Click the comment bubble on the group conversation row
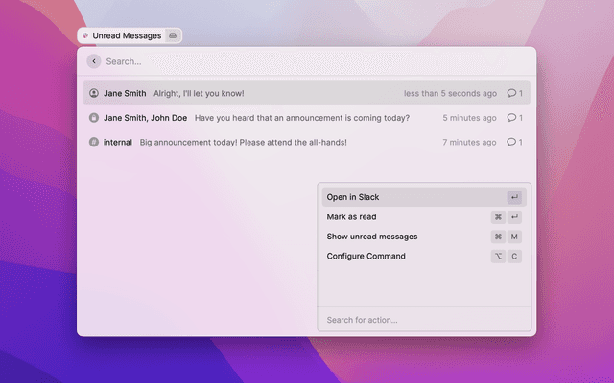This screenshot has width=614, height=383. pos(512,118)
